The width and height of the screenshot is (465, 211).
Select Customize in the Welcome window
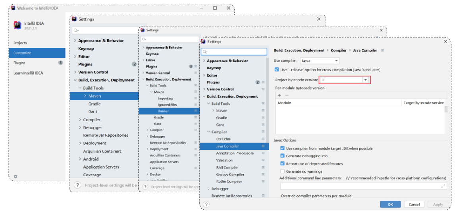[37, 53]
